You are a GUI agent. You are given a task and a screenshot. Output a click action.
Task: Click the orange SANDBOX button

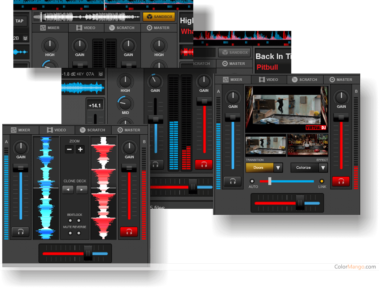(x=159, y=17)
